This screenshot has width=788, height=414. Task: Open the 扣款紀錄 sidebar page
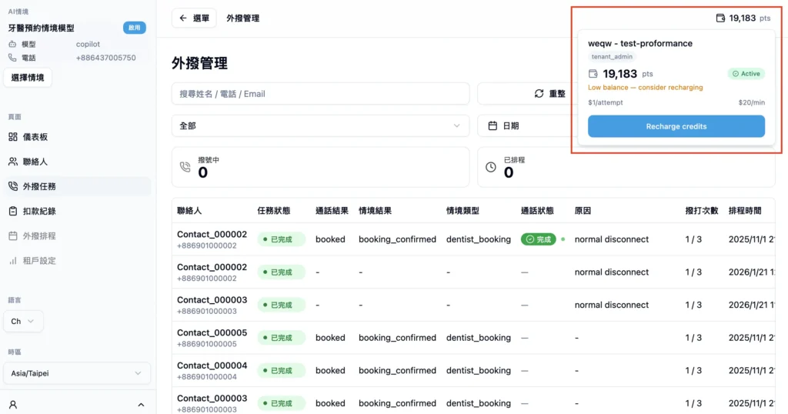tap(77, 211)
